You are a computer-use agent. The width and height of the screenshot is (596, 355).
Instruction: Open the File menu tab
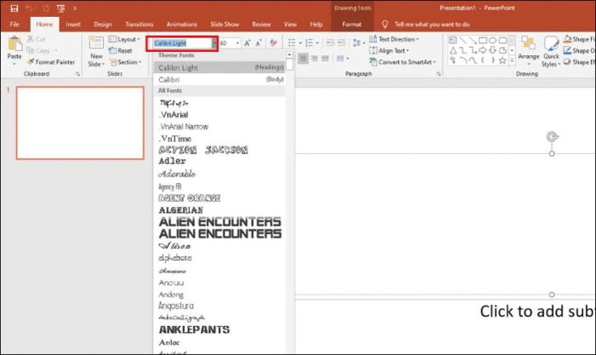[x=14, y=25]
